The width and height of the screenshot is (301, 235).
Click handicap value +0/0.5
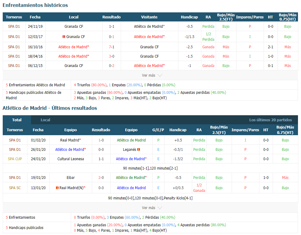point(178,188)
